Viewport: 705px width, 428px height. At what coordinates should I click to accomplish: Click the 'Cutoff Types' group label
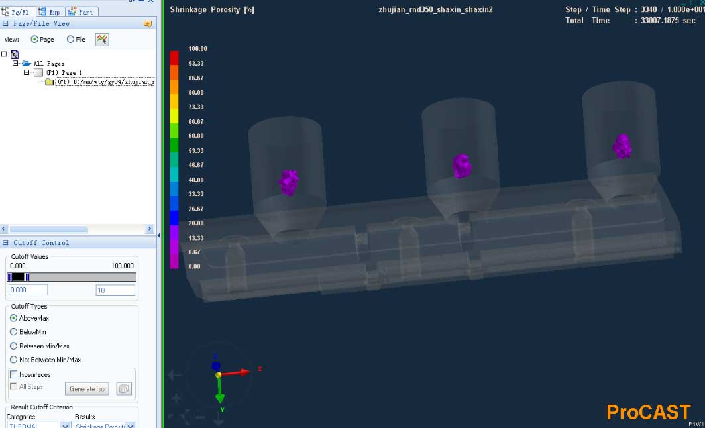[29, 306]
